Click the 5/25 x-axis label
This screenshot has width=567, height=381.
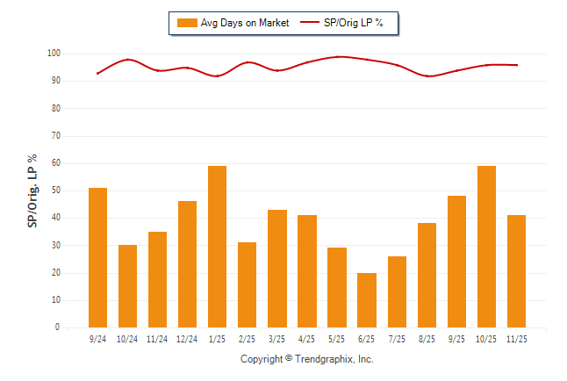[x=336, y=338]
